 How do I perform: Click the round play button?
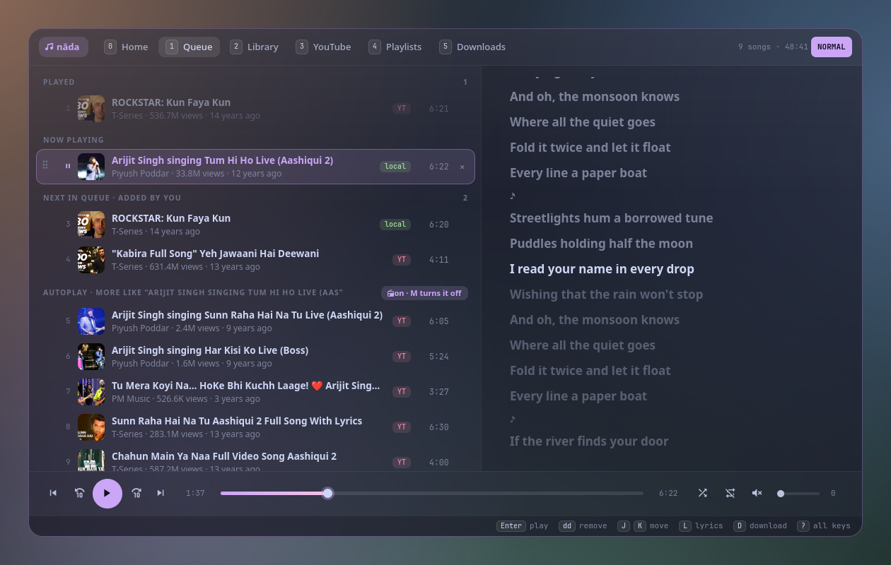click(107, 493)
